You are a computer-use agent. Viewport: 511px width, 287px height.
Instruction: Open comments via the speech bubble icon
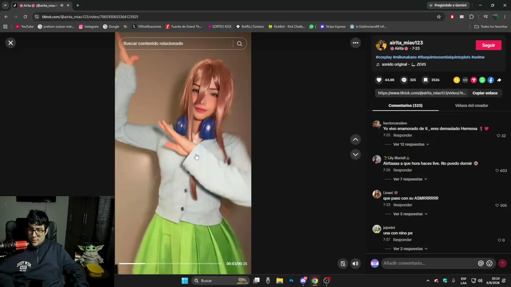pos(404,80)
